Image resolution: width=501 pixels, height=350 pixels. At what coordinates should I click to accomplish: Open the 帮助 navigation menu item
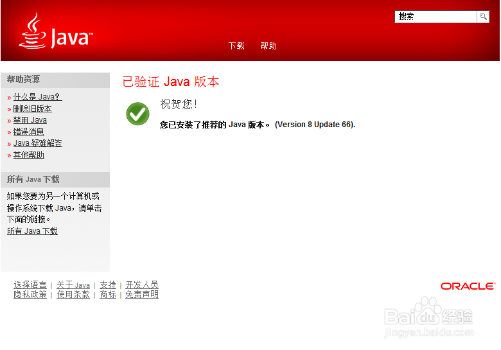tap(268, 46)
